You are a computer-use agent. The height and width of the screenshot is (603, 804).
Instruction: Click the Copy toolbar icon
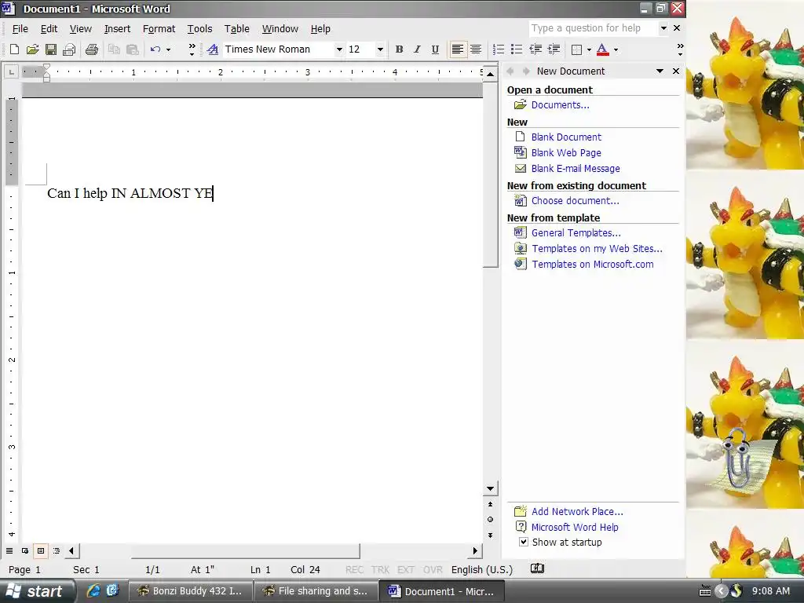pos(114,49)
